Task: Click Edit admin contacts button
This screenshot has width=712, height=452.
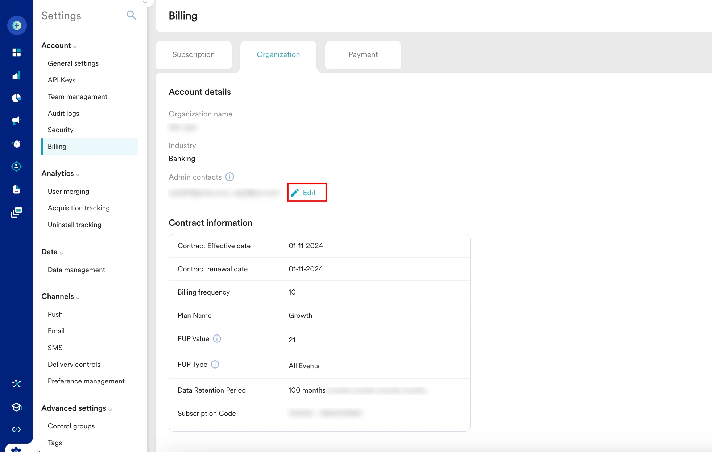Action: point(307,193)
